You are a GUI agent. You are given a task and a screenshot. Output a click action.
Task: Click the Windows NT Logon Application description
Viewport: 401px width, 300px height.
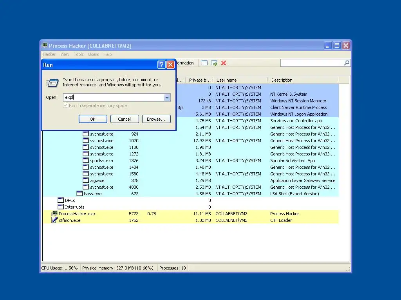299,114
